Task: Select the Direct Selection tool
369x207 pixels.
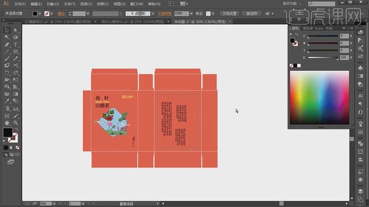Action: point(16,30)
